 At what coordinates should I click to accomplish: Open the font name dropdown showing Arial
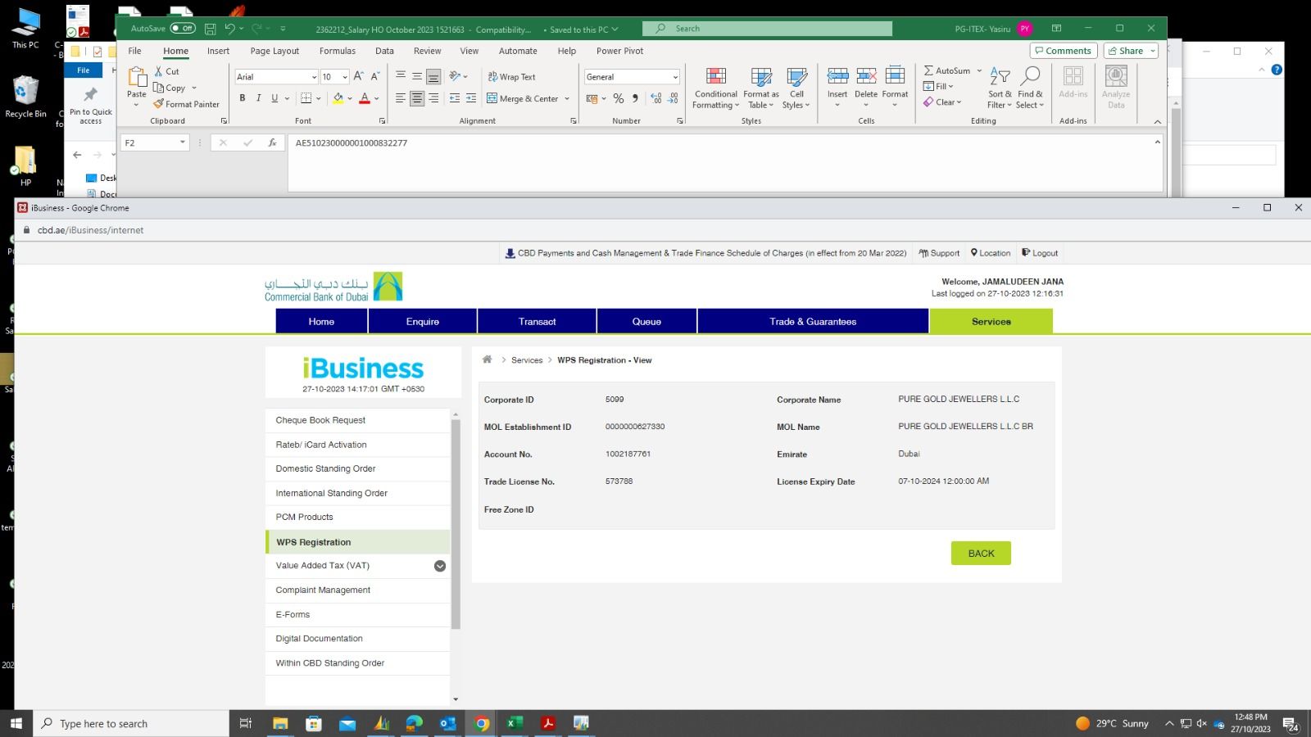coord(314,77)
